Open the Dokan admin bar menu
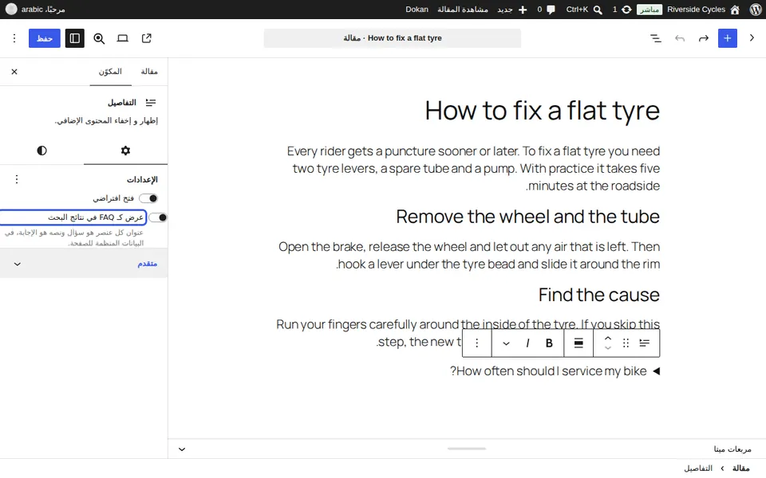The width and height of the screenshot is (766, 478). [x=417, y=10]
